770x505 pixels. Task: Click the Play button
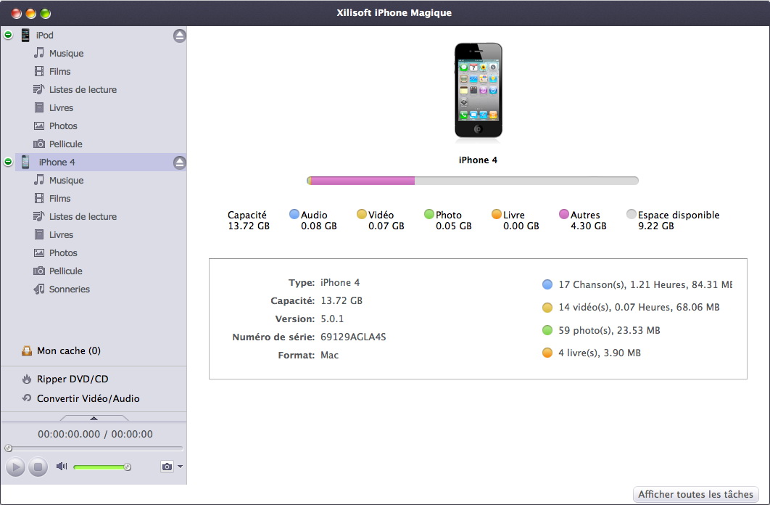point(15,467)
